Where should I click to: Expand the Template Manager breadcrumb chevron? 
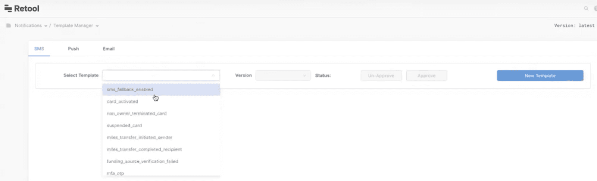[x=97, y=26]
